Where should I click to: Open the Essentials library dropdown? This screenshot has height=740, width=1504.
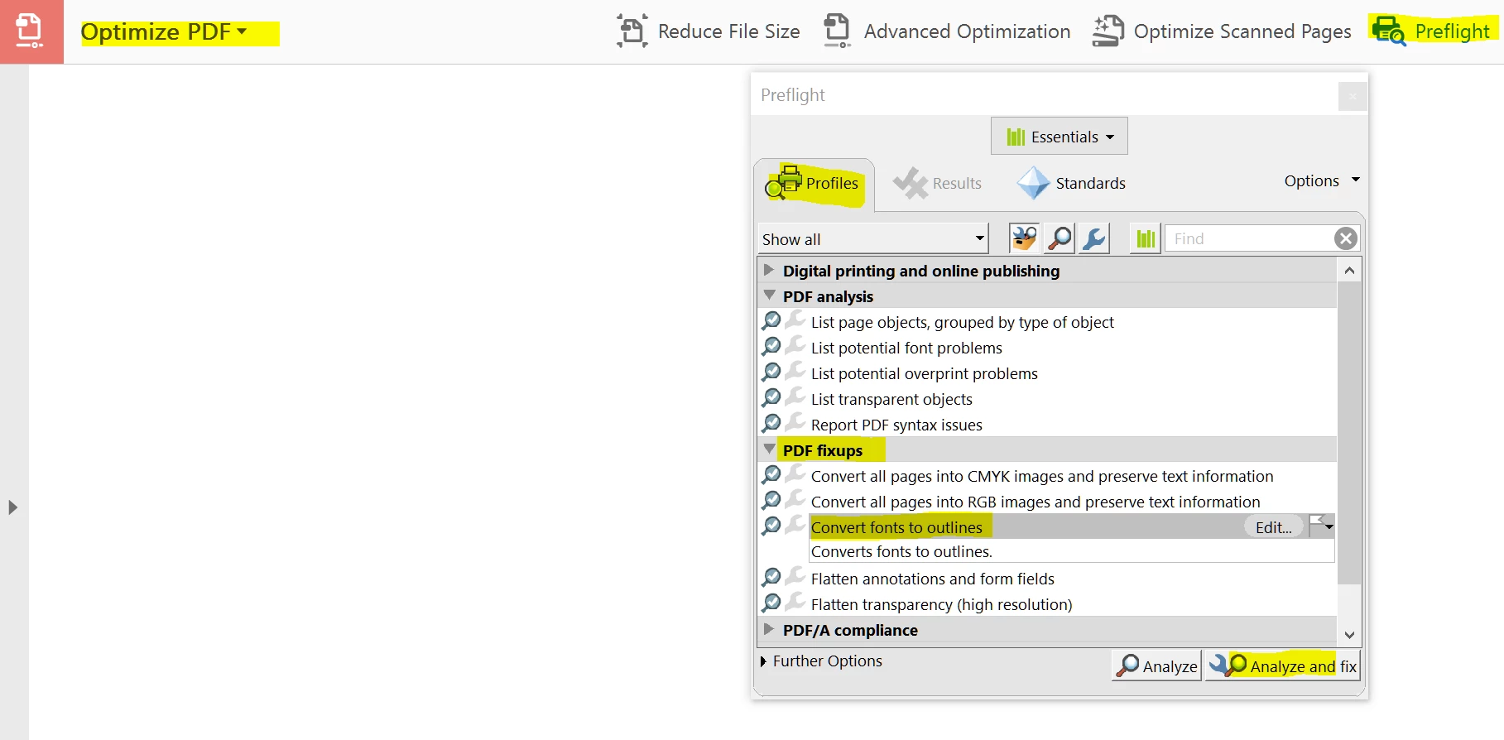[x=1060, y=137]
